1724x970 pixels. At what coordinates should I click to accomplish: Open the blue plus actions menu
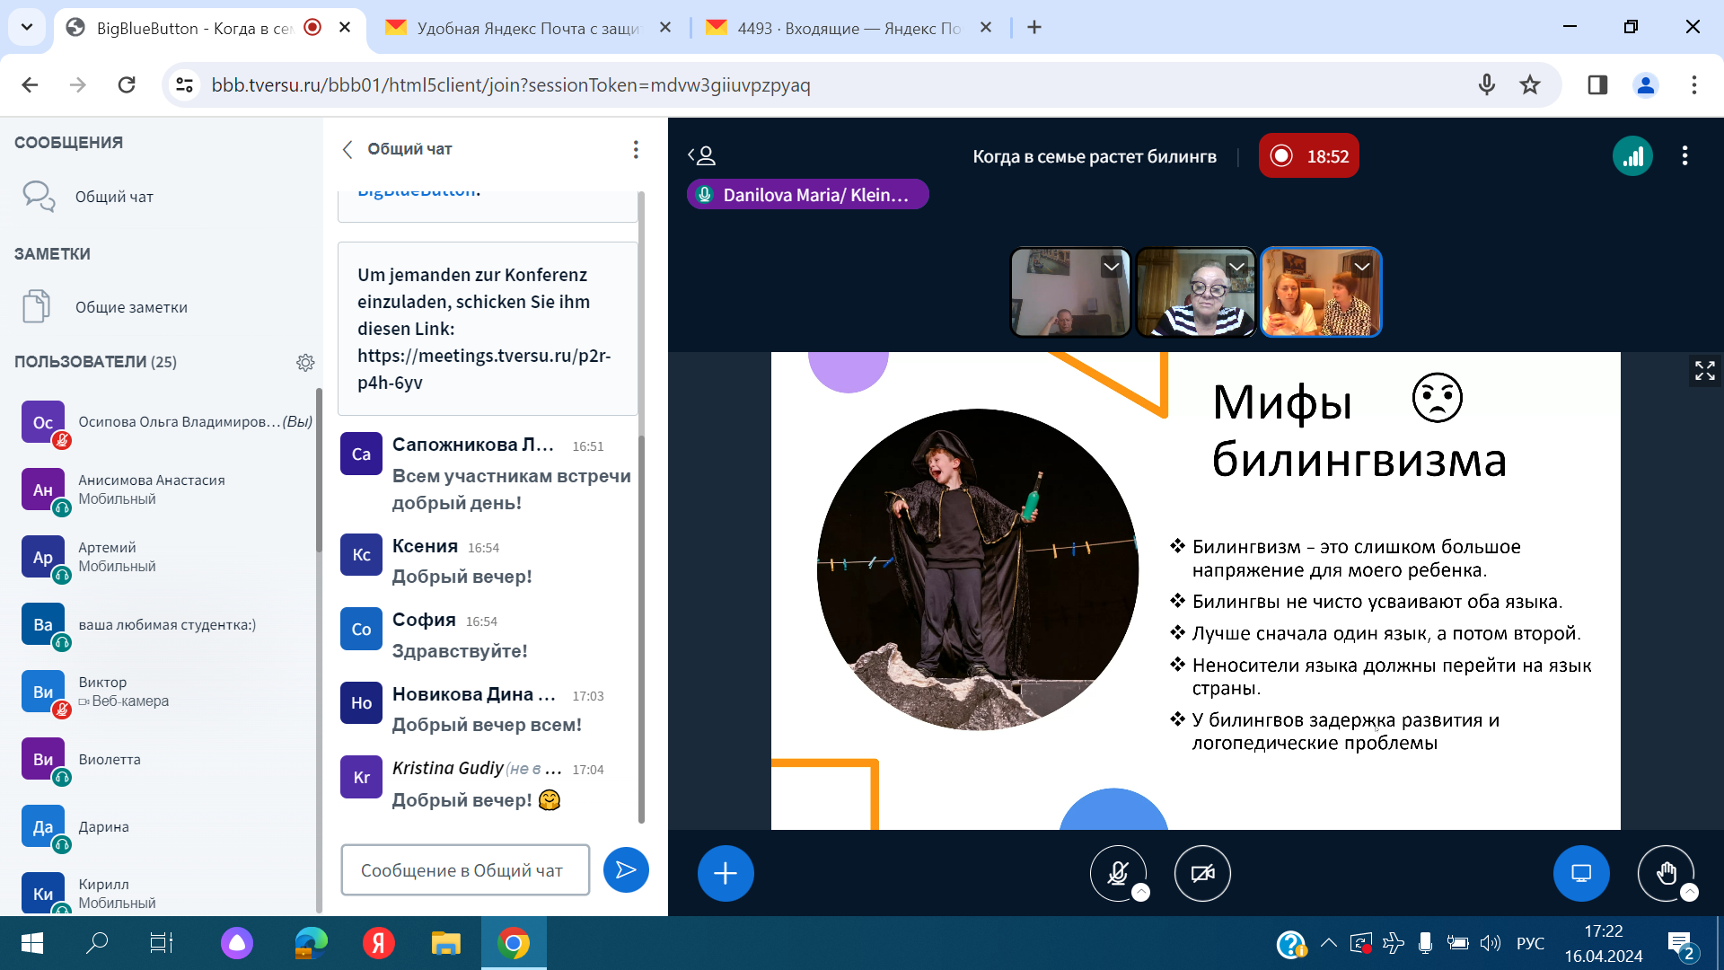(x=726, y=873)
